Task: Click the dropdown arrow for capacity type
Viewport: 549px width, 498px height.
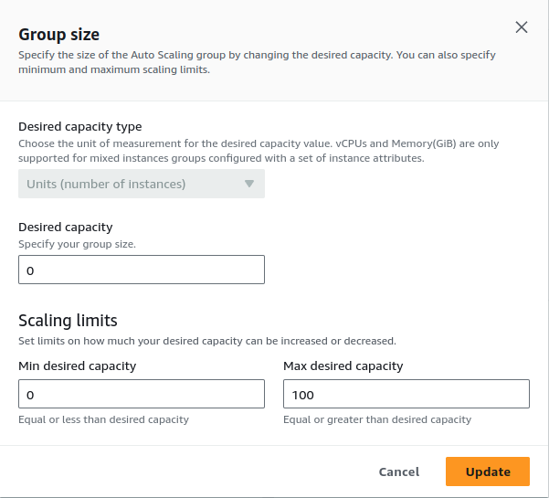Action: (249, 184)
